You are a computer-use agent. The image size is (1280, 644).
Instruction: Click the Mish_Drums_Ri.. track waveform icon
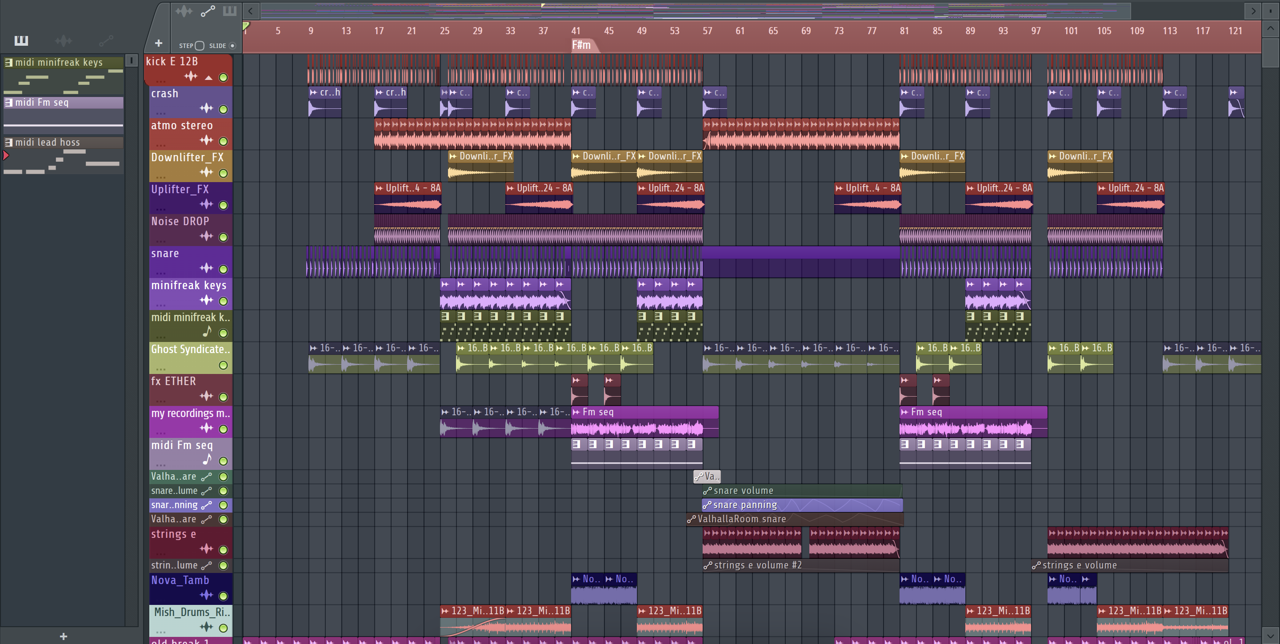206,627
